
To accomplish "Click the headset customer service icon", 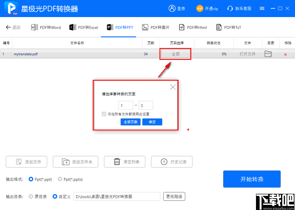I will 230,8.
